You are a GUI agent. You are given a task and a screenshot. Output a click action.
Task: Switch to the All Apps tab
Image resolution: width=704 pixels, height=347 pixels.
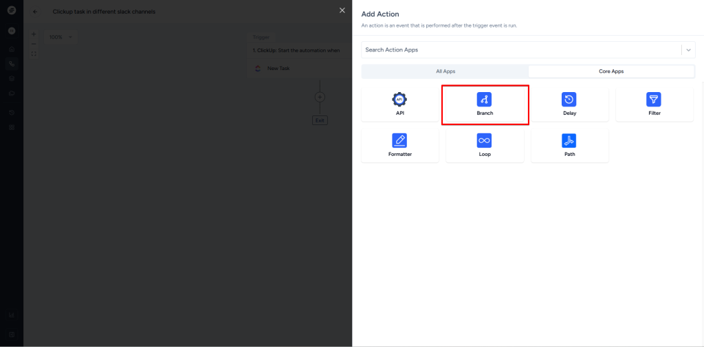tap(445, 71)
